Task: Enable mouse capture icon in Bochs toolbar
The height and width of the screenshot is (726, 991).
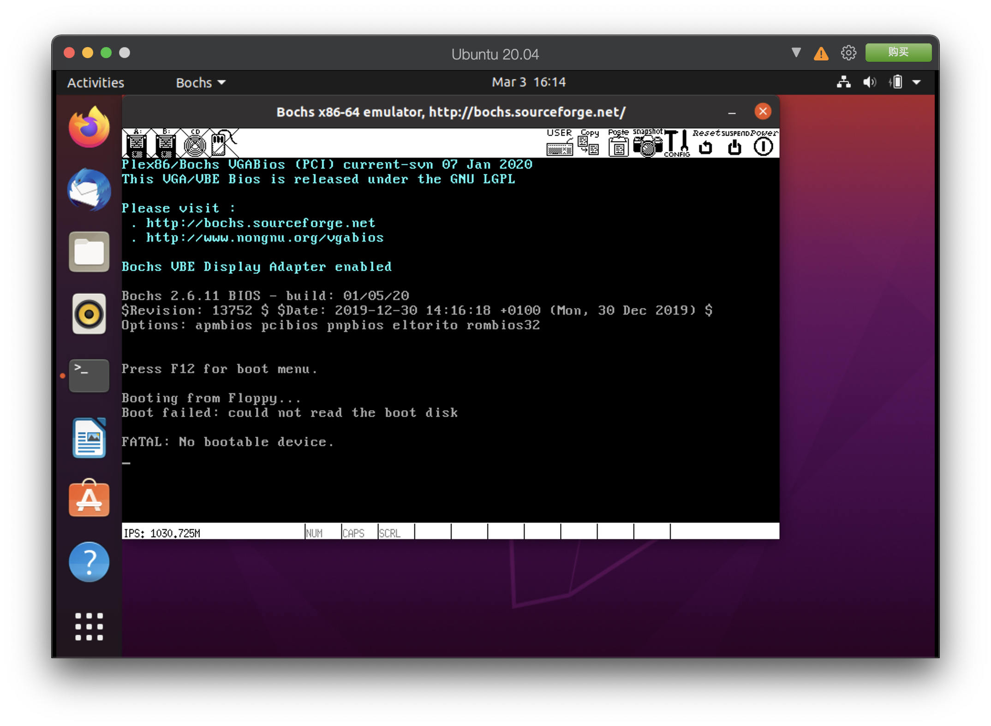Action: (224, 143)
